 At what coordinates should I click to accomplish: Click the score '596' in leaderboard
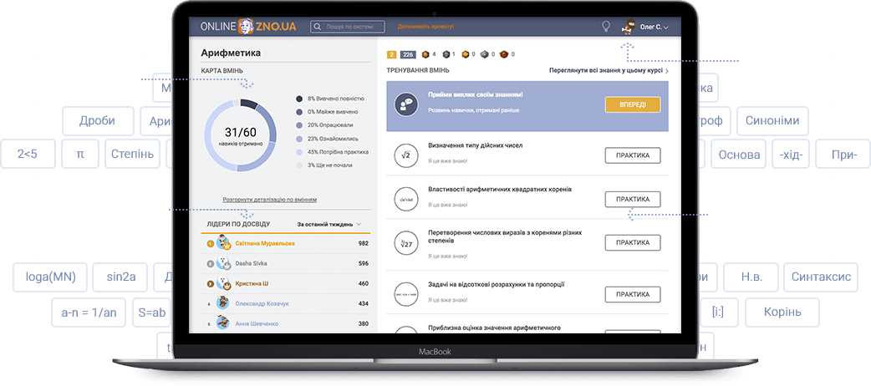coord(364,263)
